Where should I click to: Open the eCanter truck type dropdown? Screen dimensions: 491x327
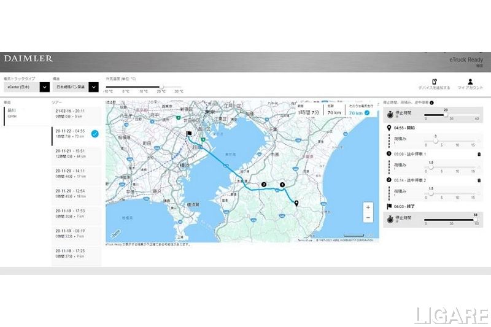pyautogui.click(x=44, y=87)
